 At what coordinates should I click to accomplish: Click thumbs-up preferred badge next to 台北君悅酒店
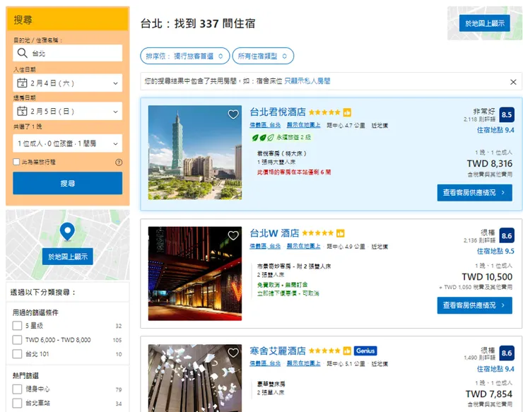[x=347, y=112]
